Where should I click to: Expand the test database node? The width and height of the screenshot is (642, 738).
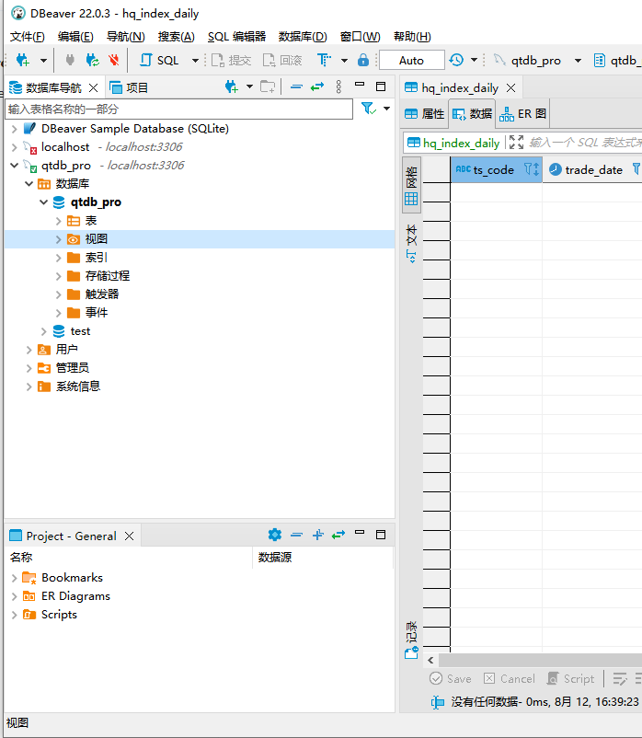point(44,331)
